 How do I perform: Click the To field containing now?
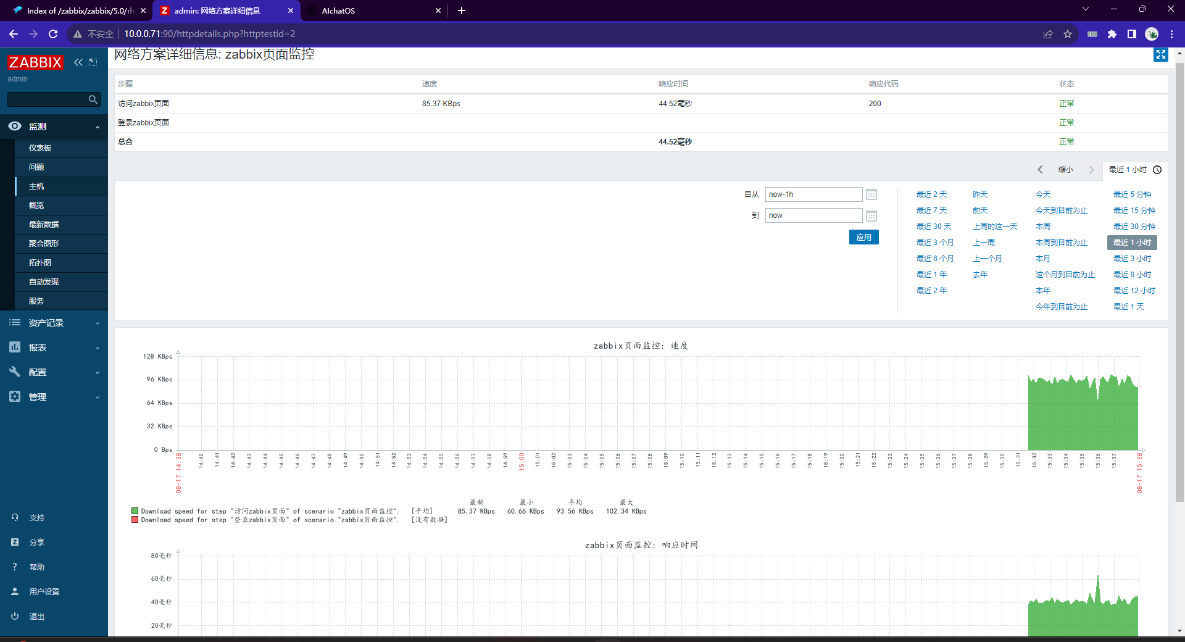pos(813,215)
